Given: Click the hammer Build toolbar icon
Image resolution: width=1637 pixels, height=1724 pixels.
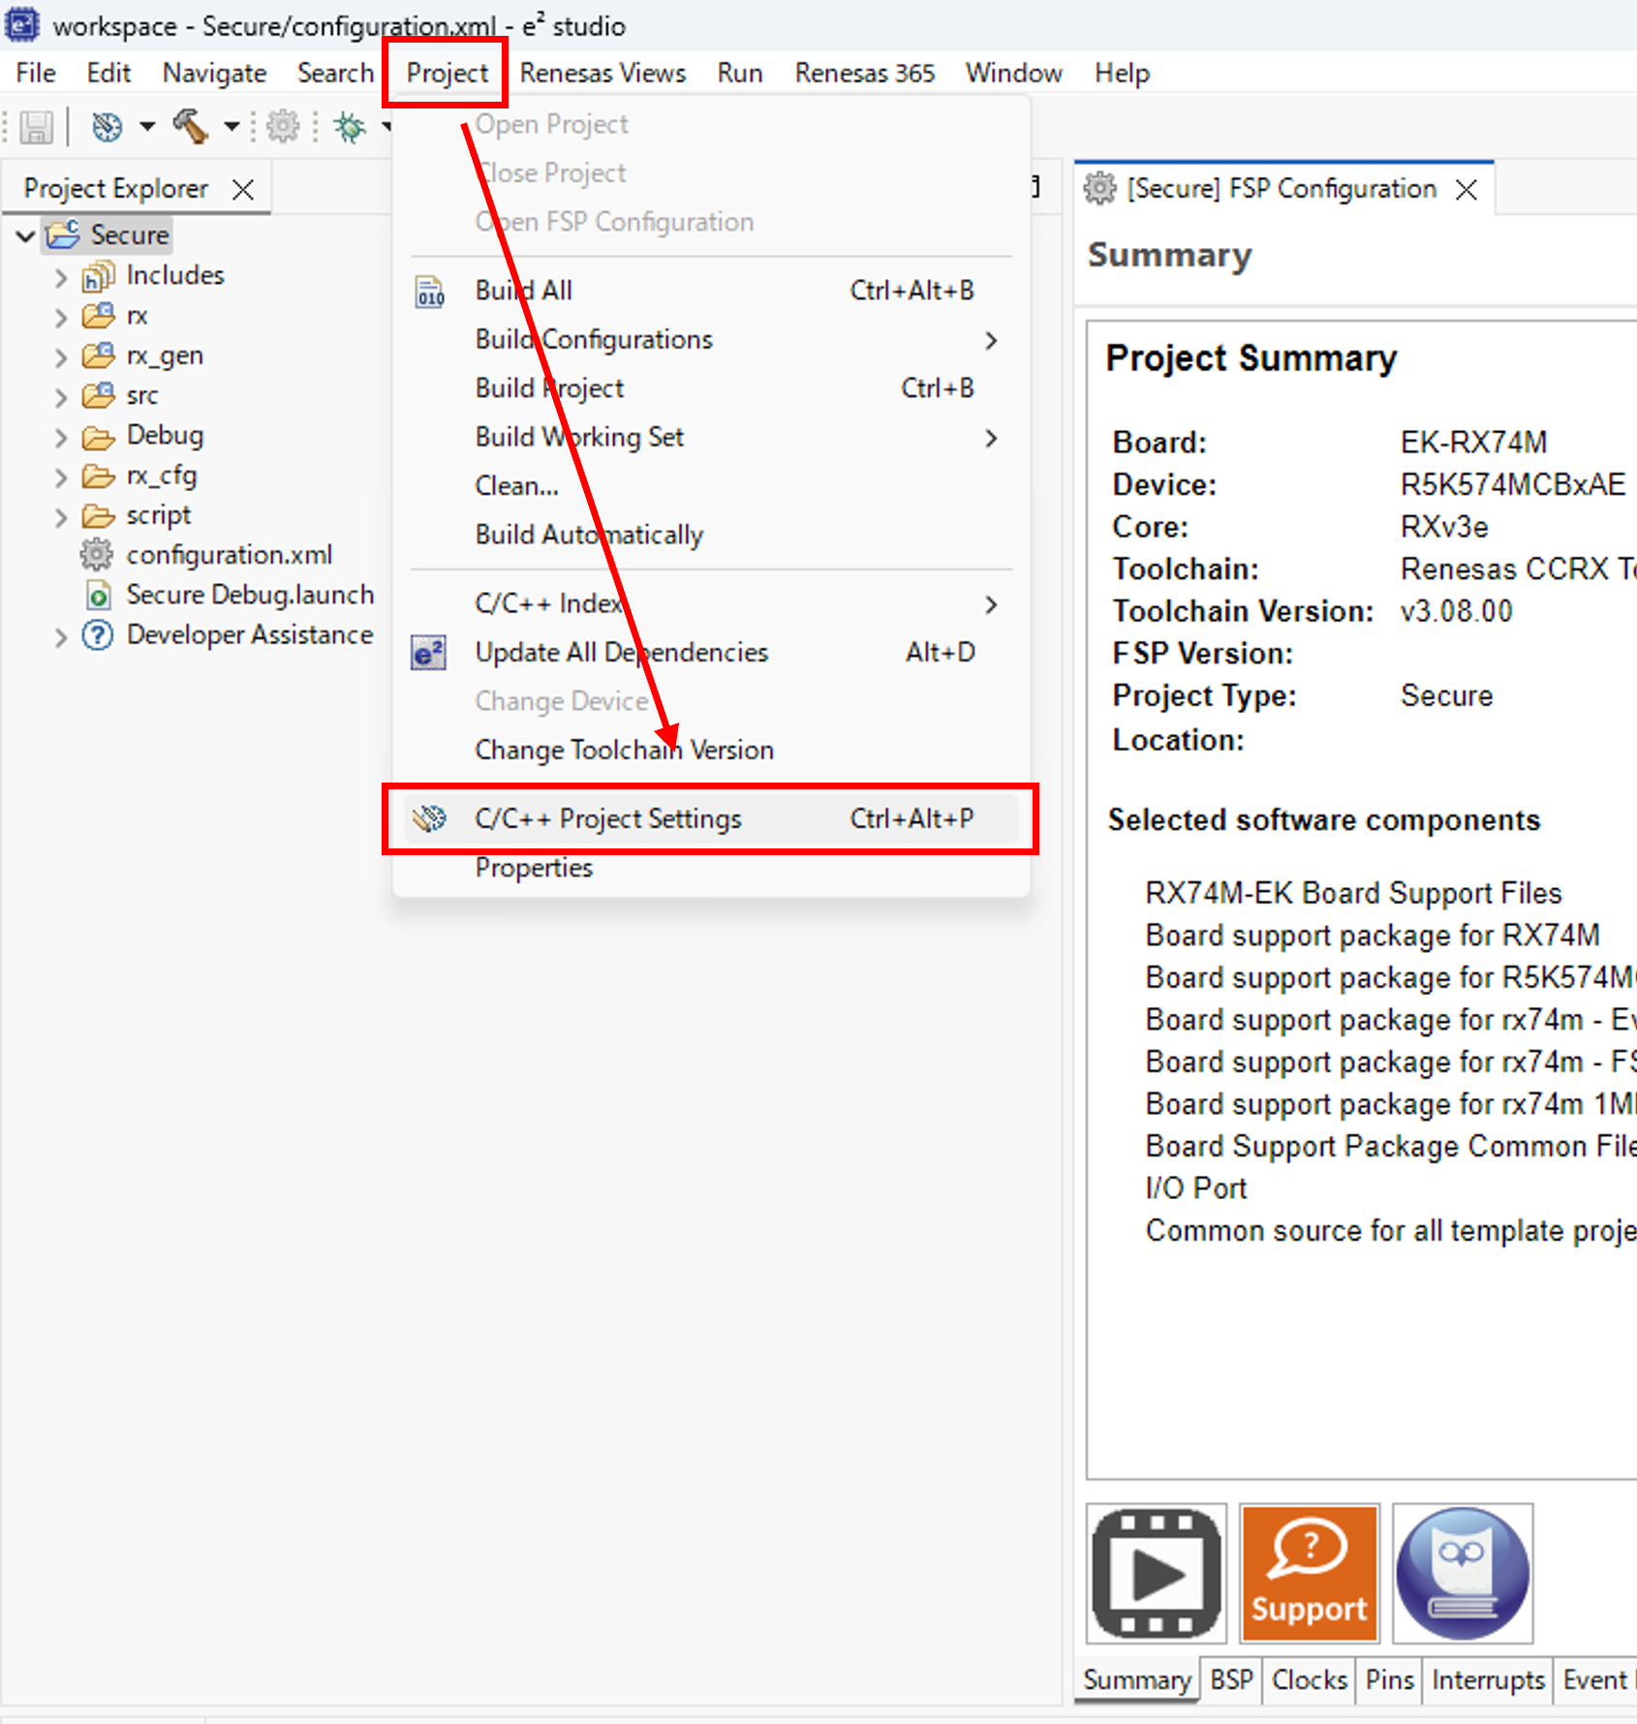Looking at the screenshot, I should coord(191,127).
